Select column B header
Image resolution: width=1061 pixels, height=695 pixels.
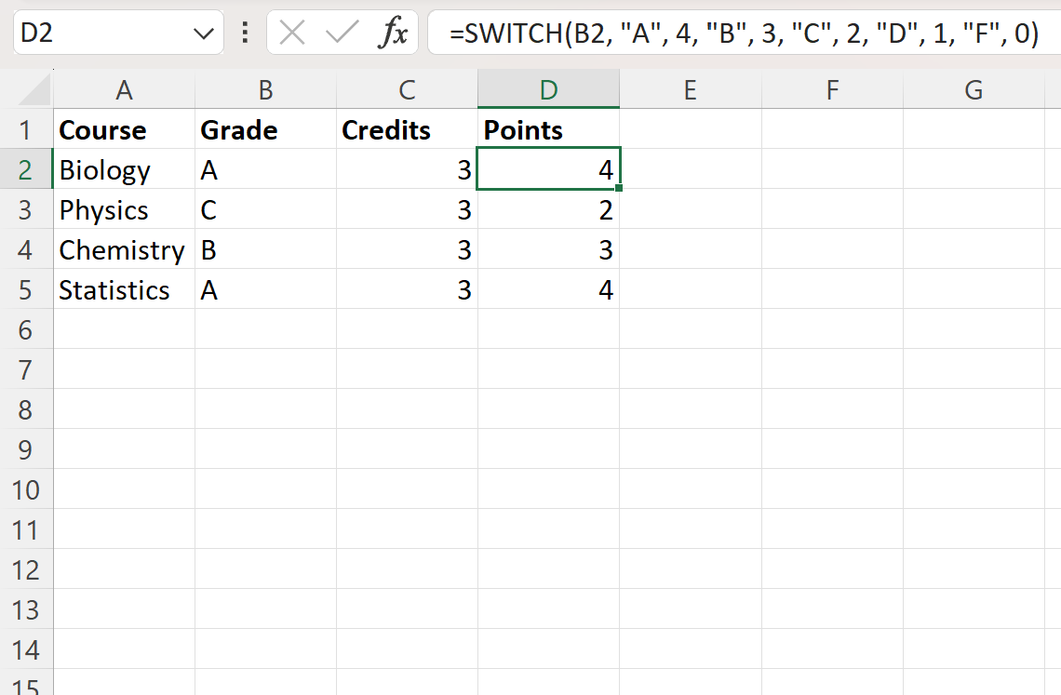tap(265, 89)
